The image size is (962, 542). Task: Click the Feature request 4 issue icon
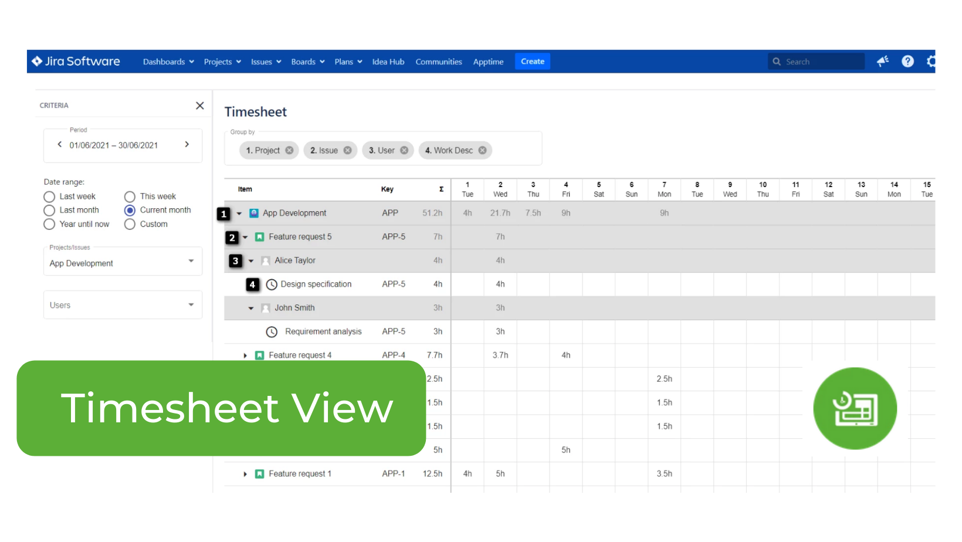click(x=260, y=355)
